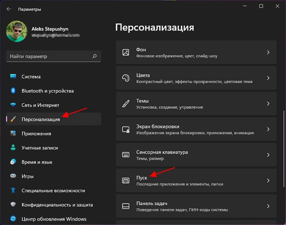Select Персонализация in the sidebar

pyautogui.click(x=54, y=119)
